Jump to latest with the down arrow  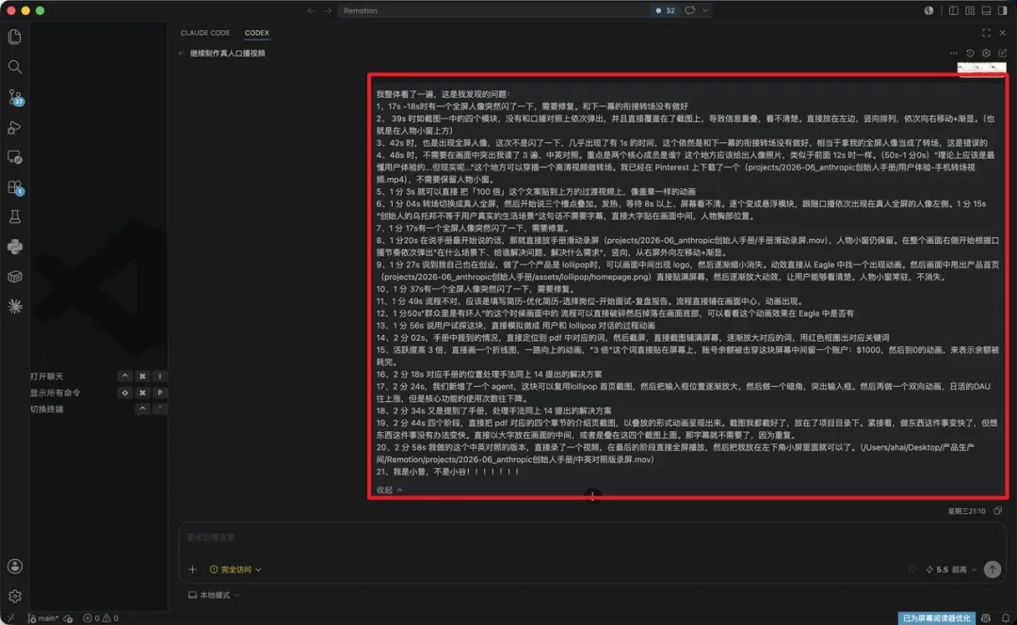tap(592, 495)
